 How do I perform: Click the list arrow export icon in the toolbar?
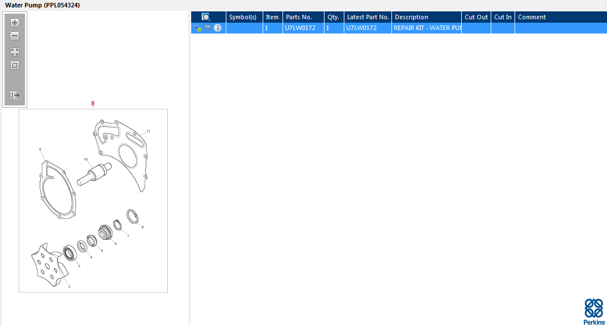coord(15,95)
